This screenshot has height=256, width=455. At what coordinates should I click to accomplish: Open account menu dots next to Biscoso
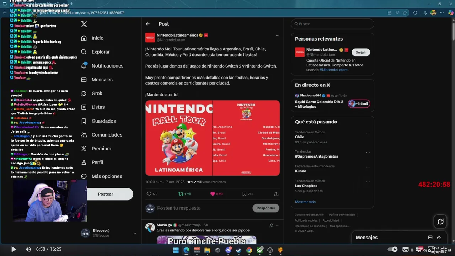pos(134,233)
